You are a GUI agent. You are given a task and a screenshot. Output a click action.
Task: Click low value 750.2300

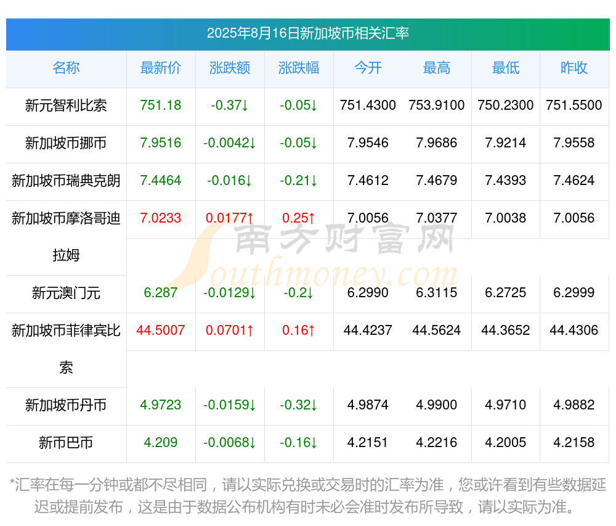pos(506,105)
